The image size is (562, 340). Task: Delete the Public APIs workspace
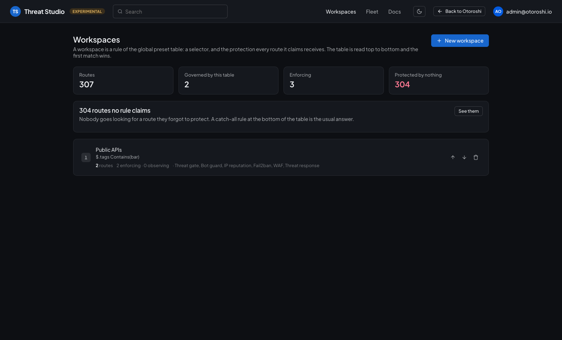(x=476, y=157)
